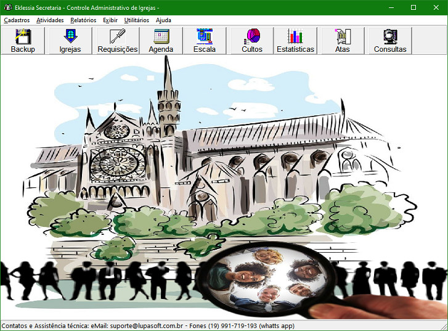Open the Agenda calendar toolbar button
This screenshot has width=448, height=331.
(x=161, y=41)
